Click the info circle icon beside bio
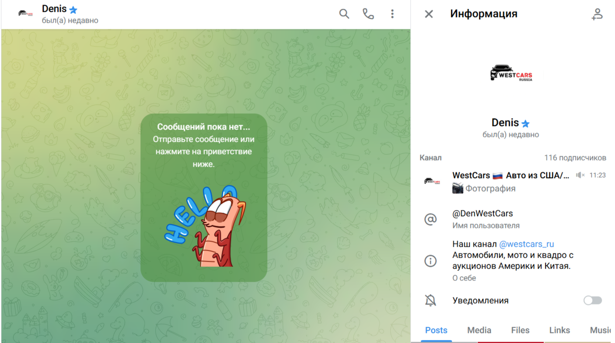The width and height of the screenshot is (615, 343). 430,261
